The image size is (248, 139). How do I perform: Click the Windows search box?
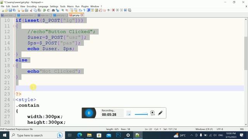coord(37,135)
